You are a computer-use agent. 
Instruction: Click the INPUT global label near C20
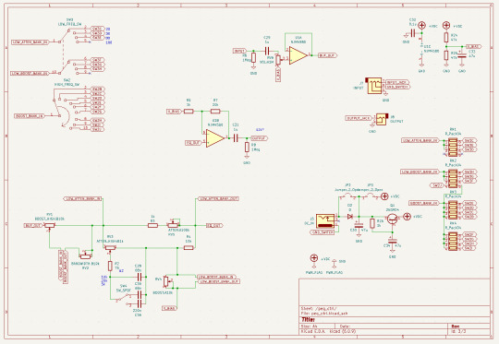point(239,51)
